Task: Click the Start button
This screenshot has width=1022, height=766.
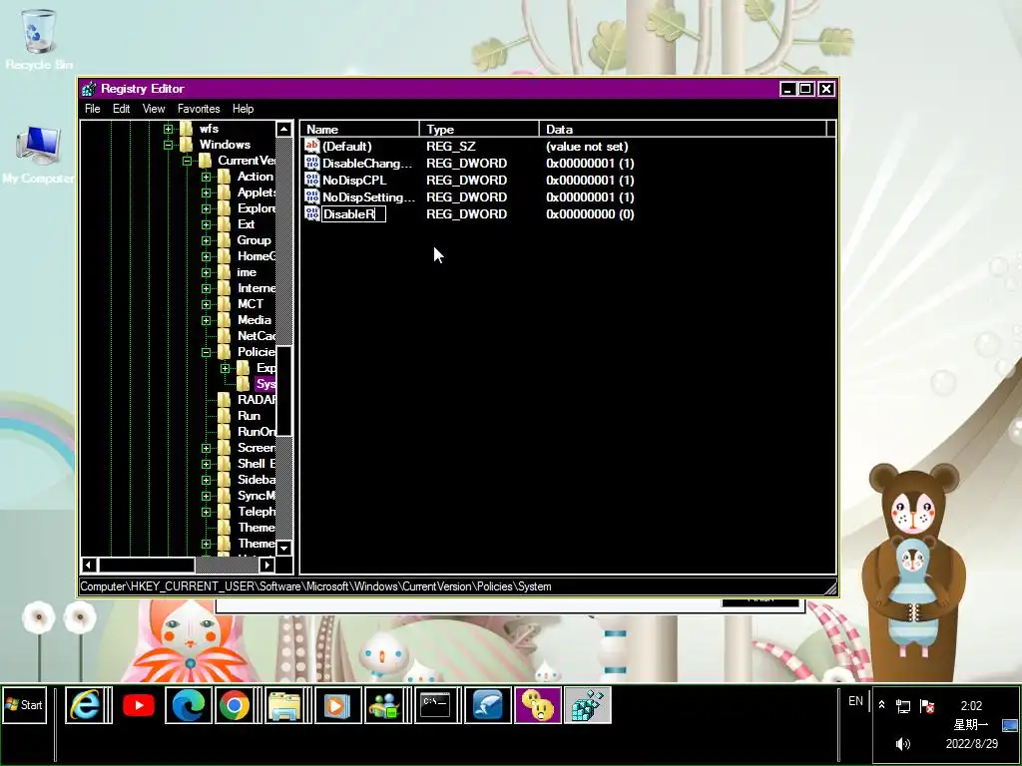Action: tap(25, 705)
